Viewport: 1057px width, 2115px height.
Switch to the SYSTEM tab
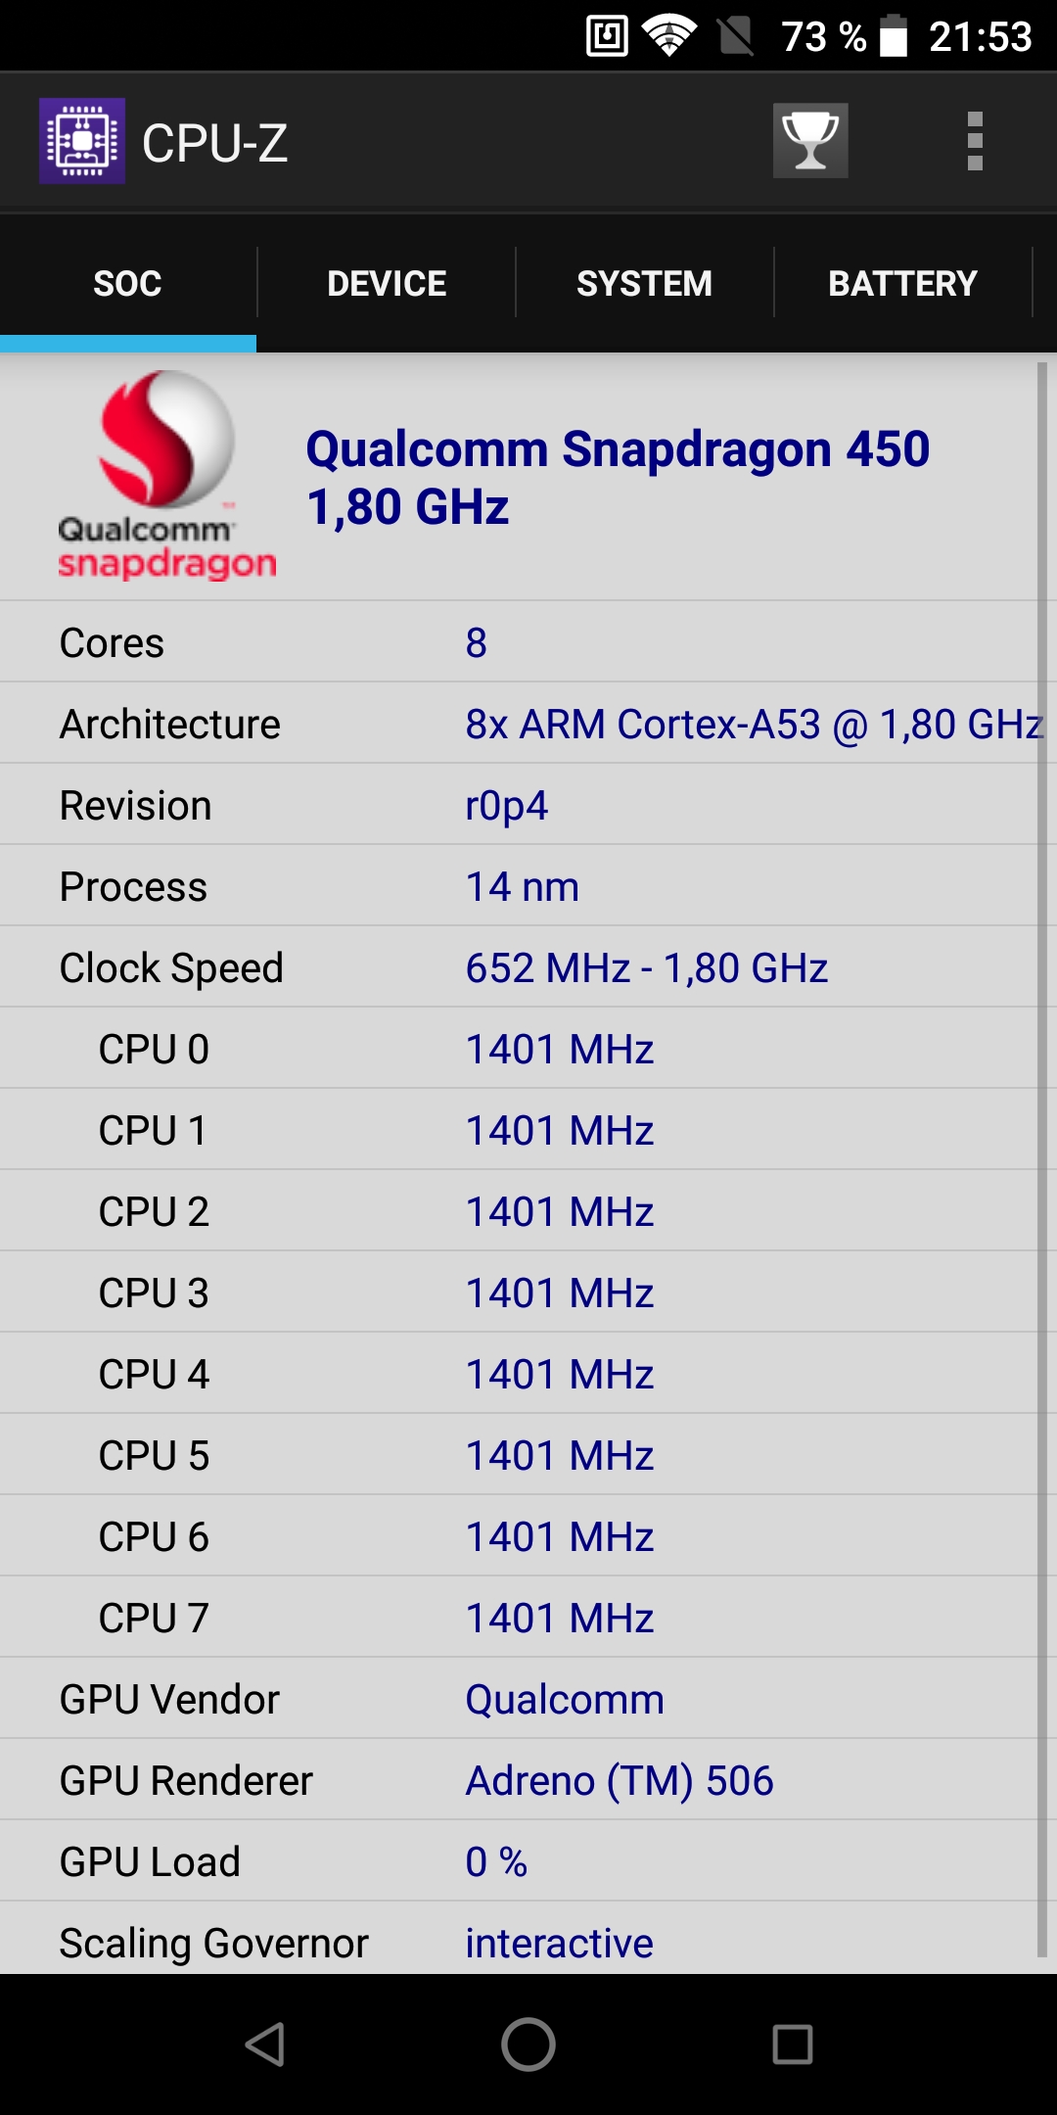[645, 283]
